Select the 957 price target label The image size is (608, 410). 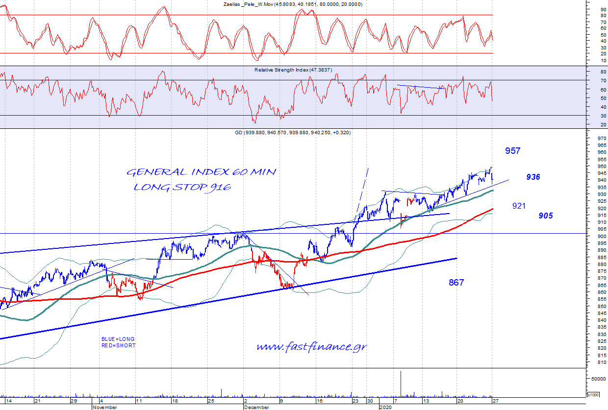point(512,151)
